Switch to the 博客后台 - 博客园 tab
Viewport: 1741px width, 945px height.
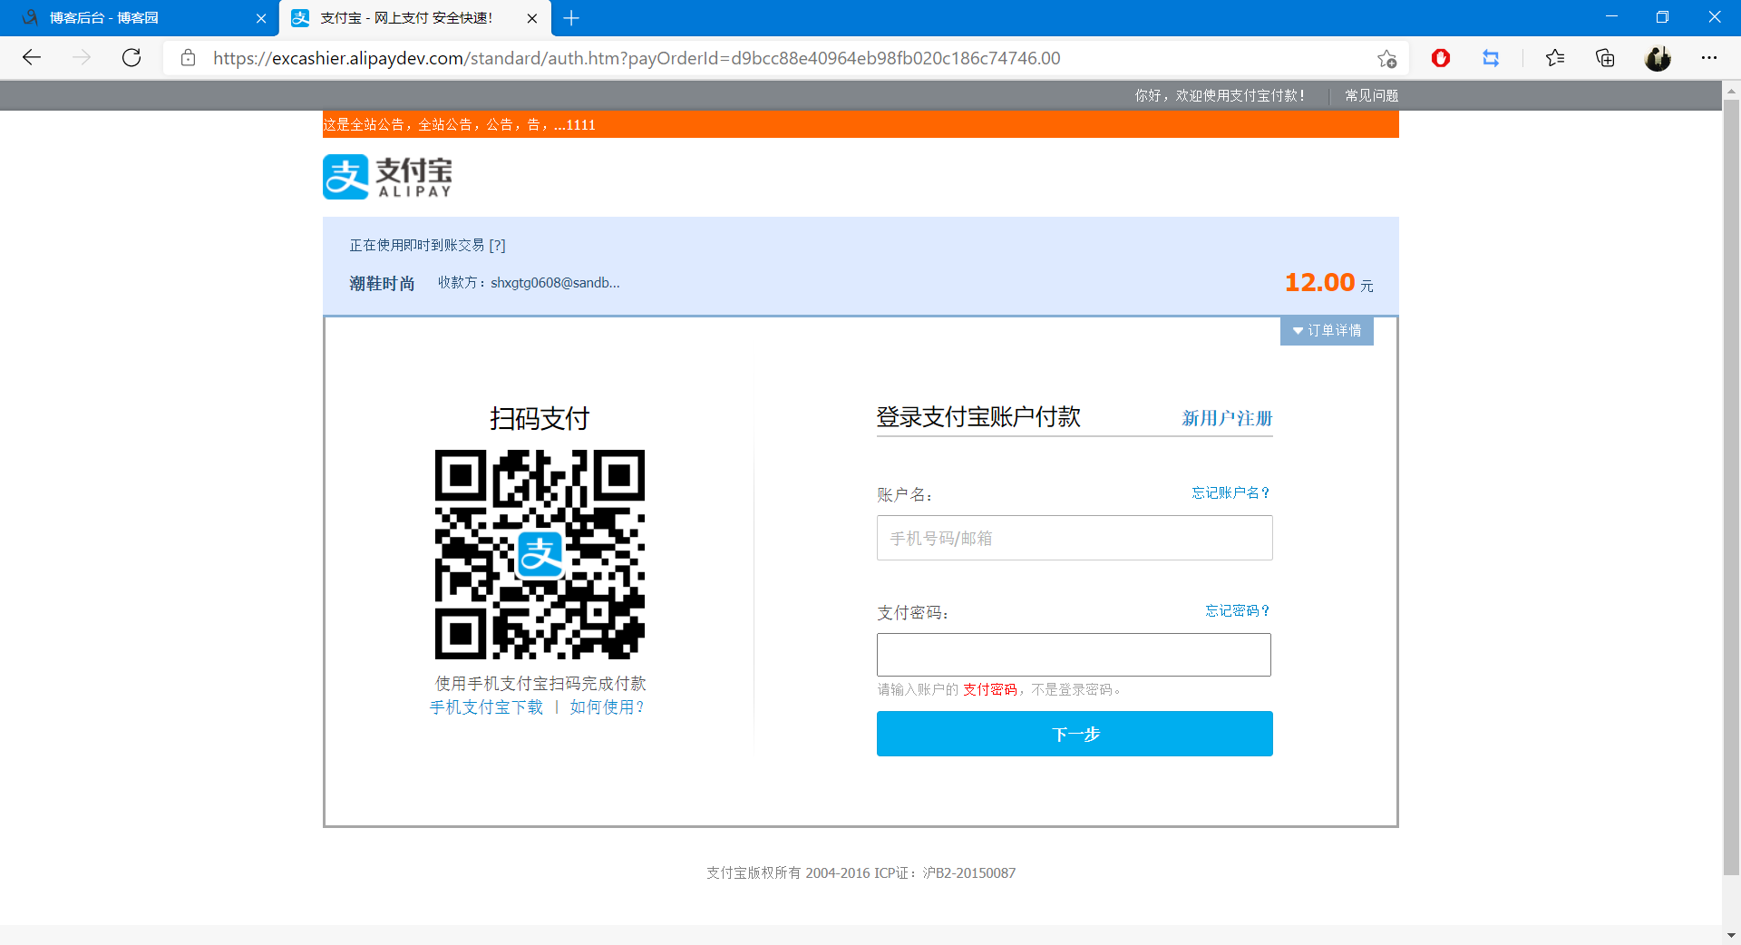pyautogui.click(x=140, y=18)
